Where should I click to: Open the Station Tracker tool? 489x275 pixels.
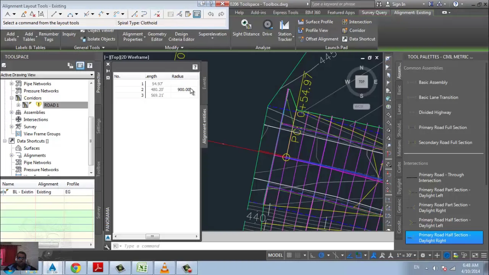coord(285,31)
